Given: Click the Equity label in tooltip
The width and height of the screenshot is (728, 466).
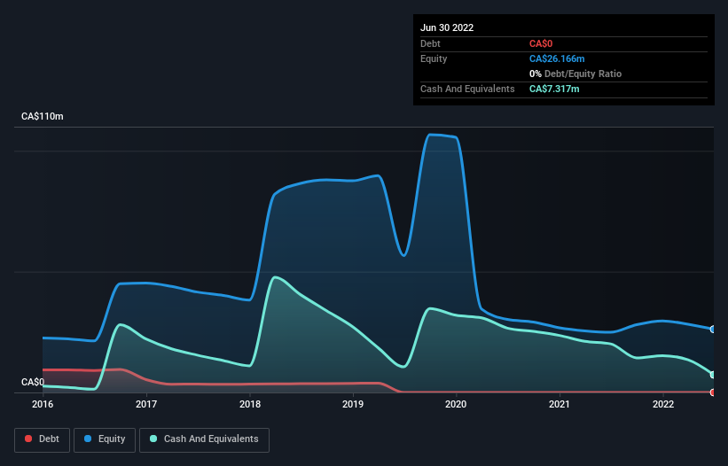Looking at the screenshot, I should (434, 58).
